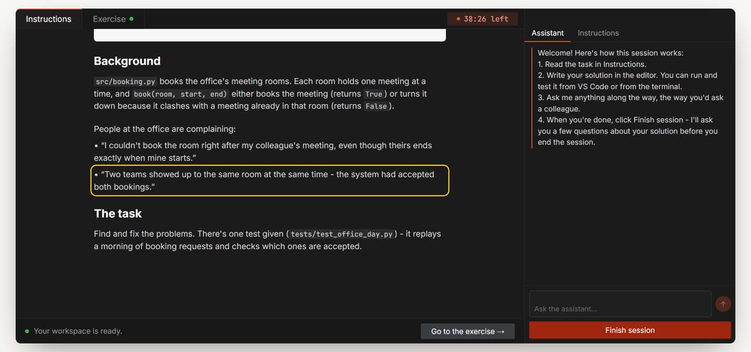Click step 4 about clicking Finish session
This screenshot has height=352, width=751.
tap(628, 131)
